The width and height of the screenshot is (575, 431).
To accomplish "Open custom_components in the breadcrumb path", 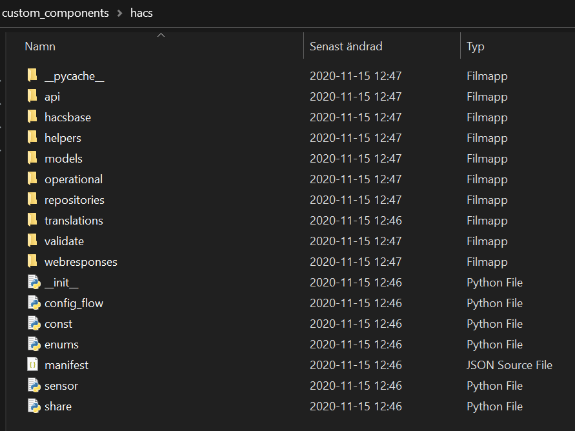I will point(55,13).
